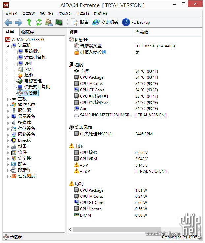205x243 pixels.
Task: Open the 收藏(O) menu
Action: pos(65,14)
